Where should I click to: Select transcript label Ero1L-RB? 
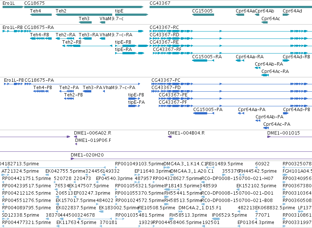pos(12,27)
